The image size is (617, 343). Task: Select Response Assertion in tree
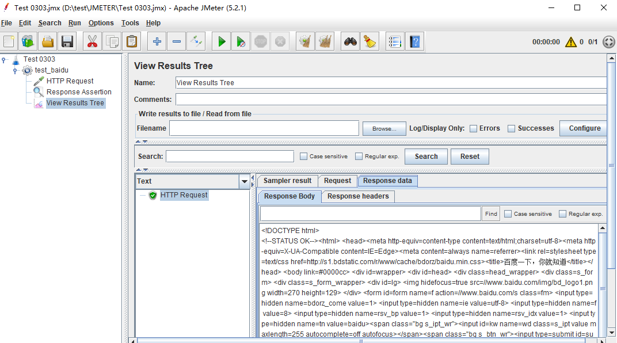tap(79, 92)
